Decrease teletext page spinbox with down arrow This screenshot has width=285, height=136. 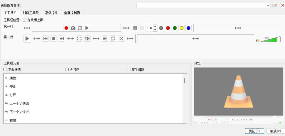[155, 30]
